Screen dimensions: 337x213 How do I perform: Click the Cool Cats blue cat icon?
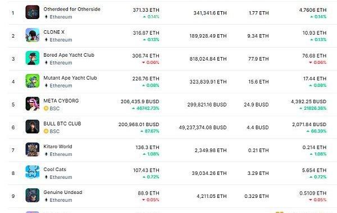click(x=33, y=172)
